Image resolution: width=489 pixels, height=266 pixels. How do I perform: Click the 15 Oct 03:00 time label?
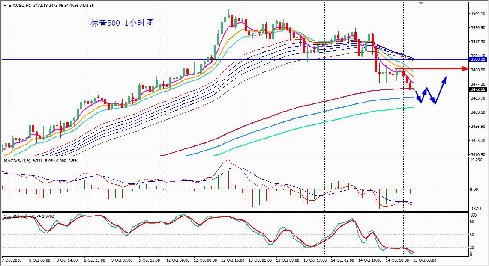(x=425, y=260)
